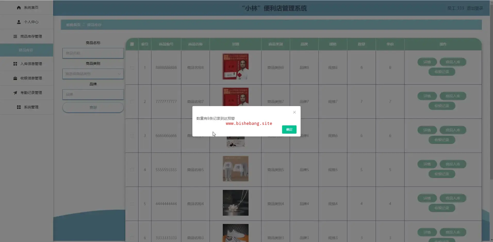Click 商品入库 for row 5555555555

tap(453, 164)
